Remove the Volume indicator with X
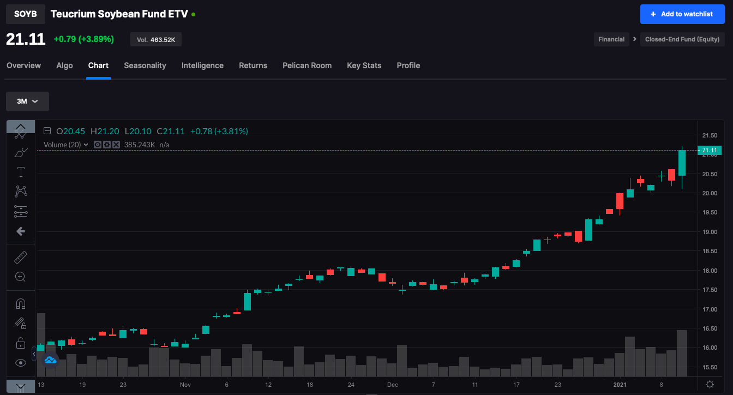This screenshot has width=733, height=395. 116,145
